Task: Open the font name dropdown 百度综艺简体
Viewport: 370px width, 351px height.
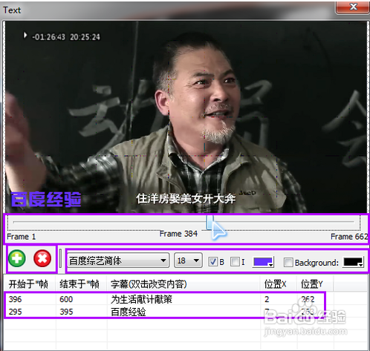Action: [x=118, y=260]
